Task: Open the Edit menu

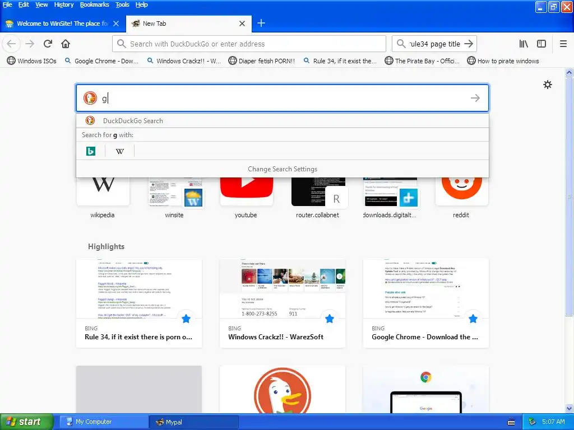Action: (x=24, y=4)
